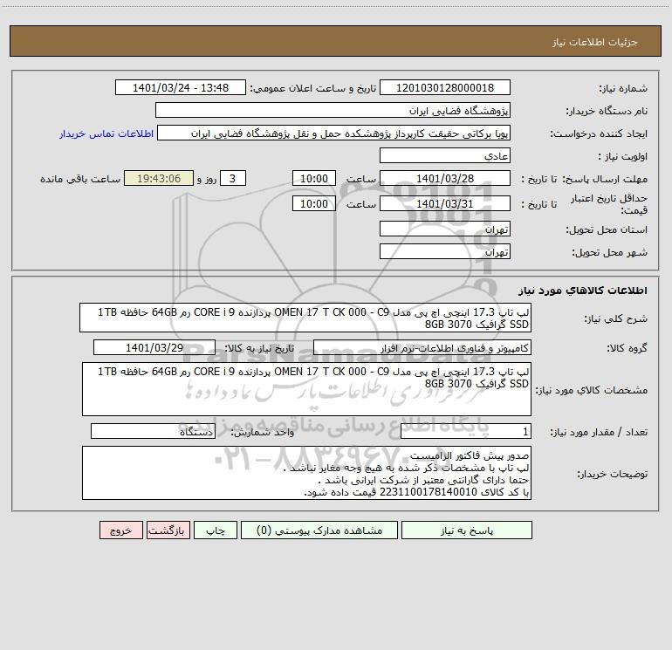672x650 pixels.
Task: Click the priority field عادی
Action: (x=445, y=156)
